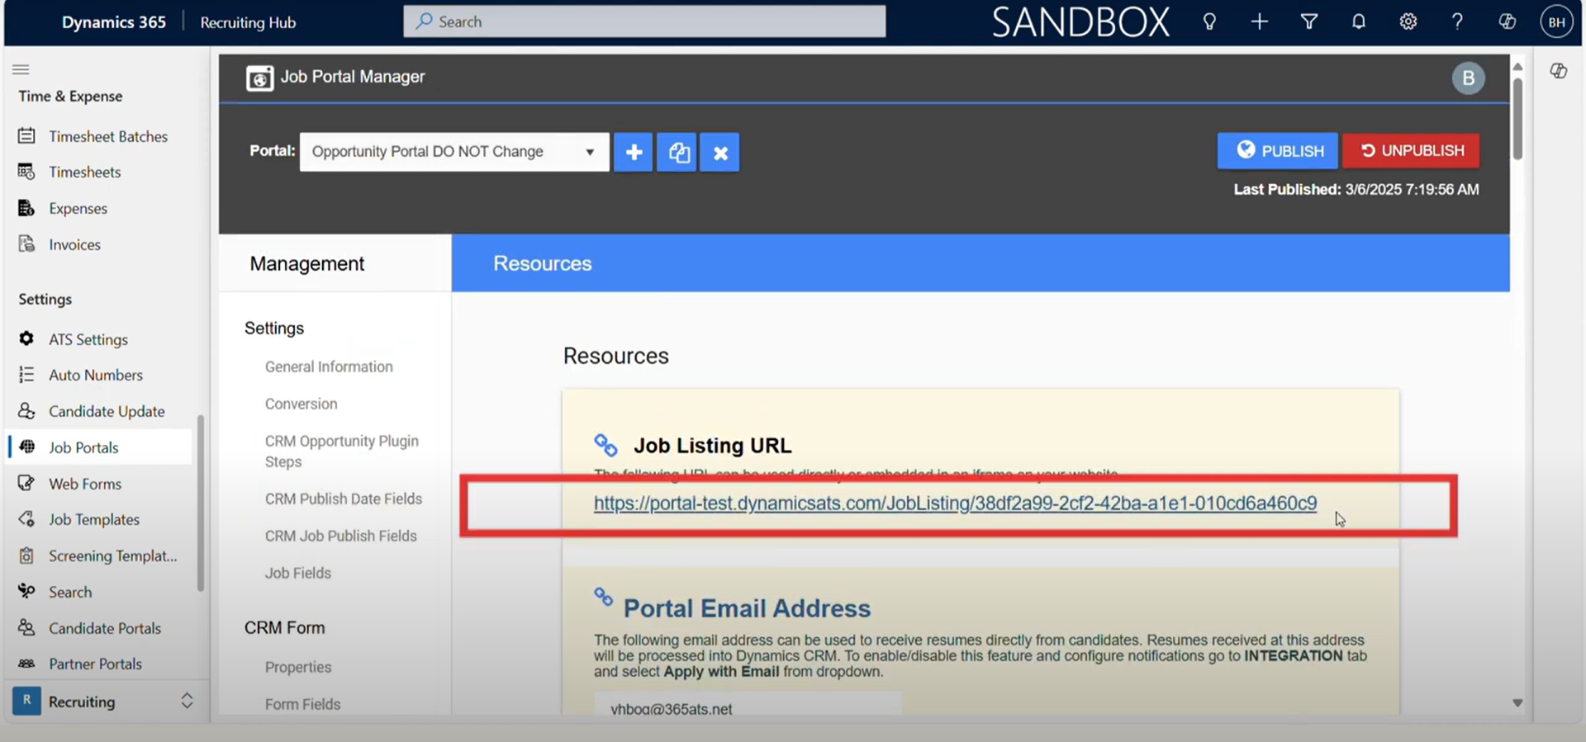Open General Information settings
This screenshot has width=1586, height=742.
pyautogui.click(x=329, y=366)
